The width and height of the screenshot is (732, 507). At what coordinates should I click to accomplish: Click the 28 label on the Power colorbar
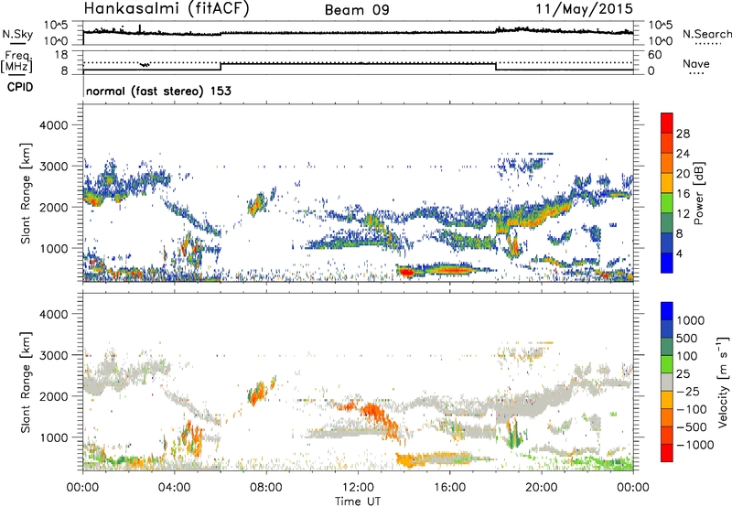click(x=683, y=134)
